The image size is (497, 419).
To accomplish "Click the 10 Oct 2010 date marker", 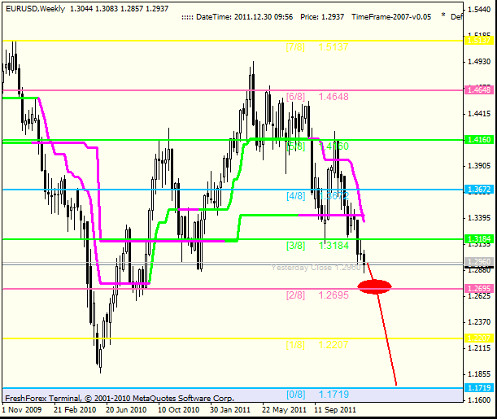I will 178,410.
